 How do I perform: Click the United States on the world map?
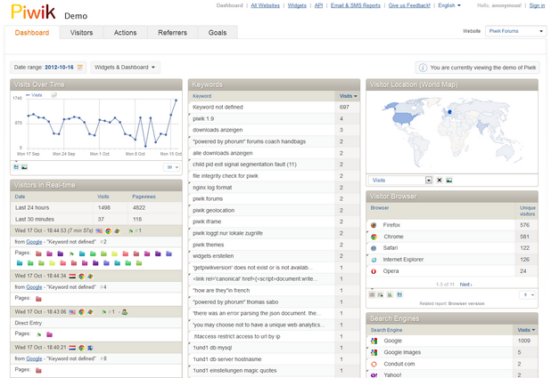[x=405, y=118]
